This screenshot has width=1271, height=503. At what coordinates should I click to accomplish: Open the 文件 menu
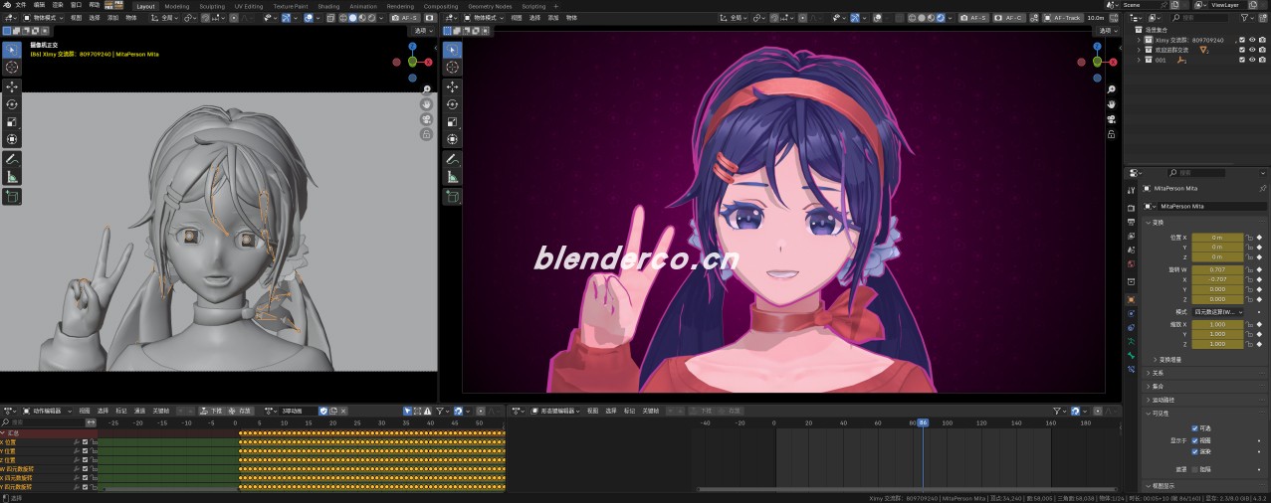(x=21, y=5)
